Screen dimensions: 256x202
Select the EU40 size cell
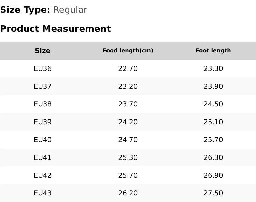point(43,140)
